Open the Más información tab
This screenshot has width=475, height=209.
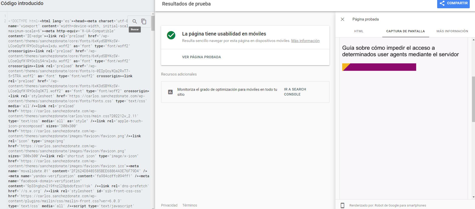(x=452, y=31)
